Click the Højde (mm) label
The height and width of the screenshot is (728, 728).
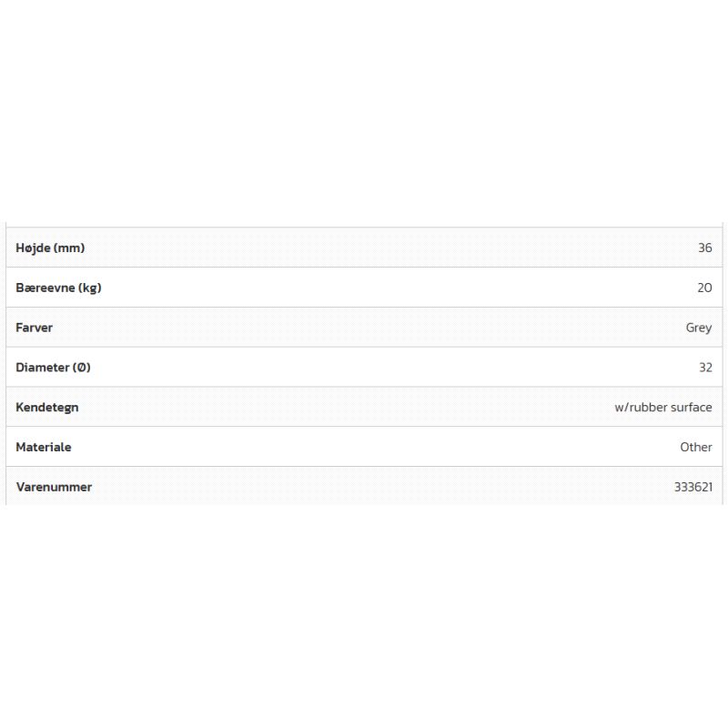[50, 248]
